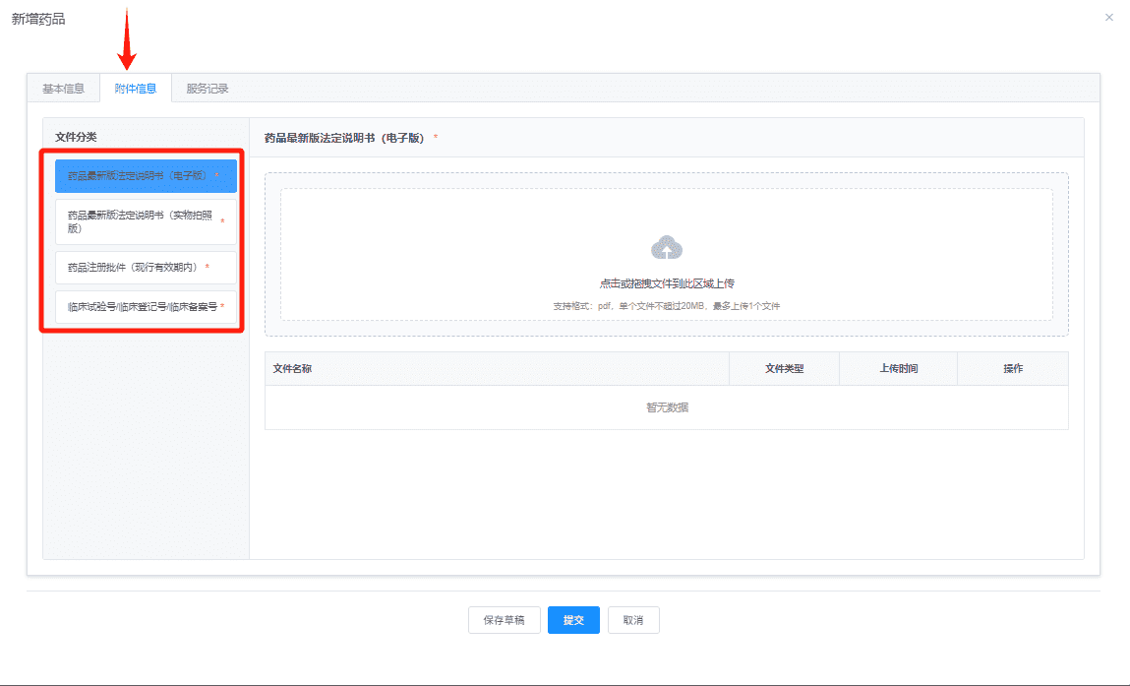Select the 附件信息 tab
Image resolution: width=1130 pixels, height=686 pixels.
136,88
